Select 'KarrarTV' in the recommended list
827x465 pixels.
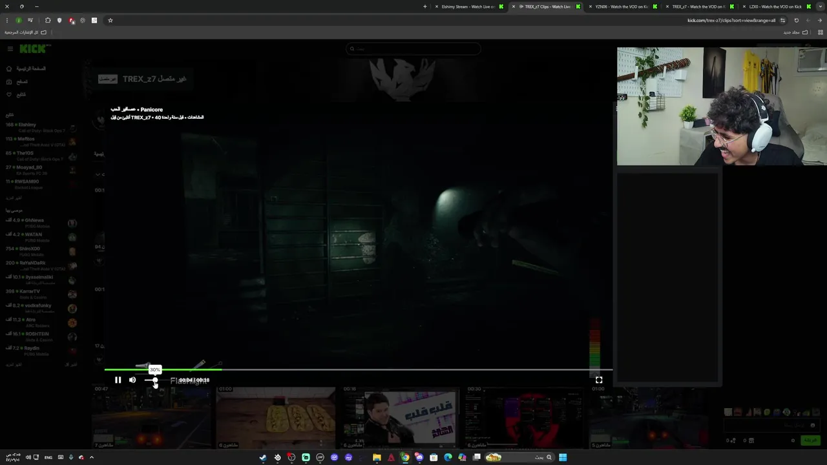pyautogui.click(x=41, y=294)
